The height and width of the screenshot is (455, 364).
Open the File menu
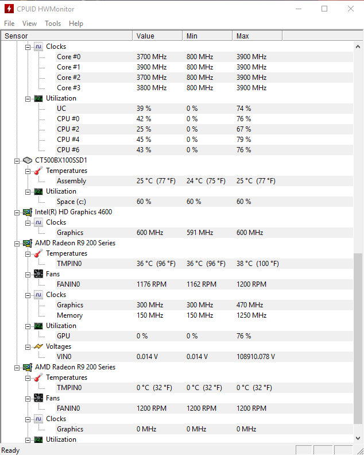9,24
